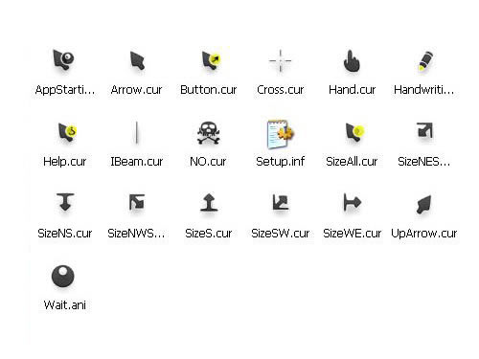Click the 'SizeSW.cur' file name

click(280, 234)
